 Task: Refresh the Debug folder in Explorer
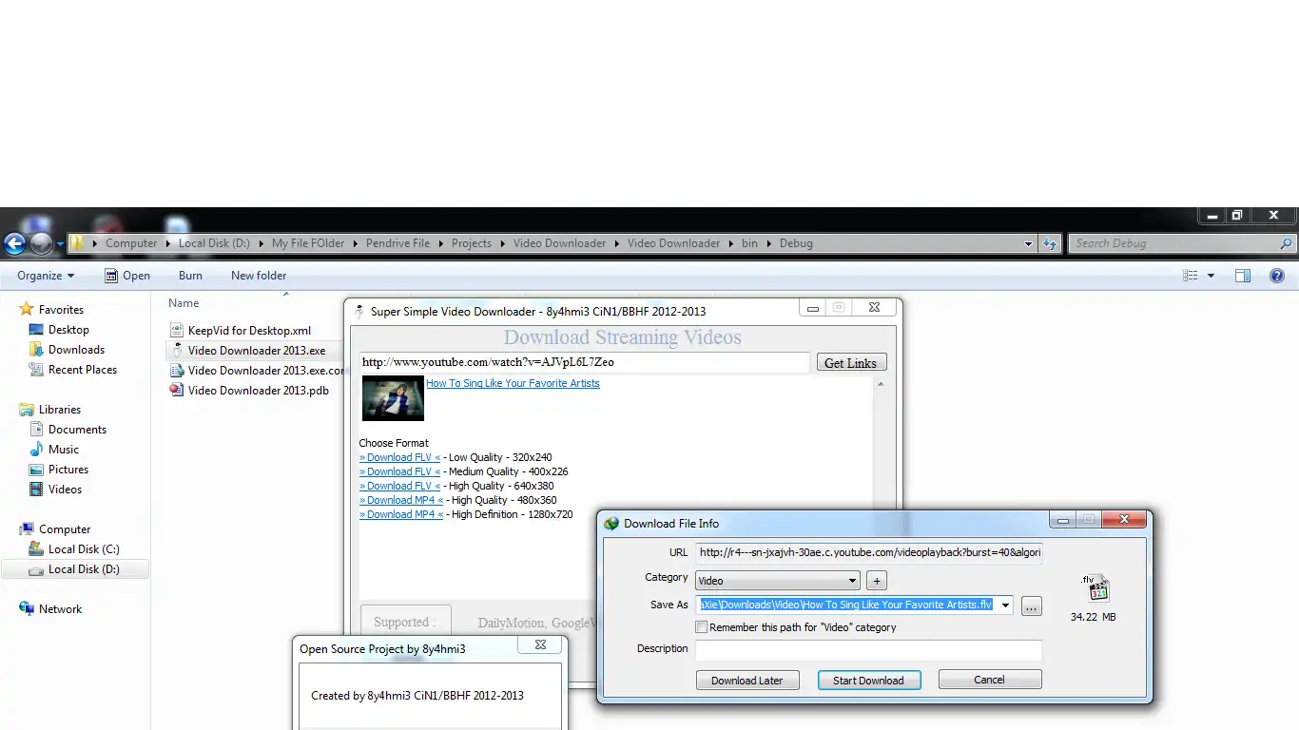coord(1050,243)
